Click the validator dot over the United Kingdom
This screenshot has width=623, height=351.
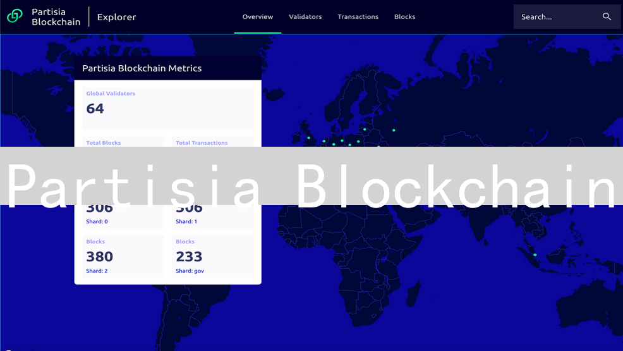click(309, 138)
